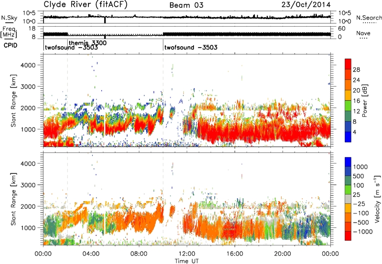The height and width of the screenshot is (264, 382).
Task: Click the '20:00' time axis tick label
Action: click(x=283, y=254)
